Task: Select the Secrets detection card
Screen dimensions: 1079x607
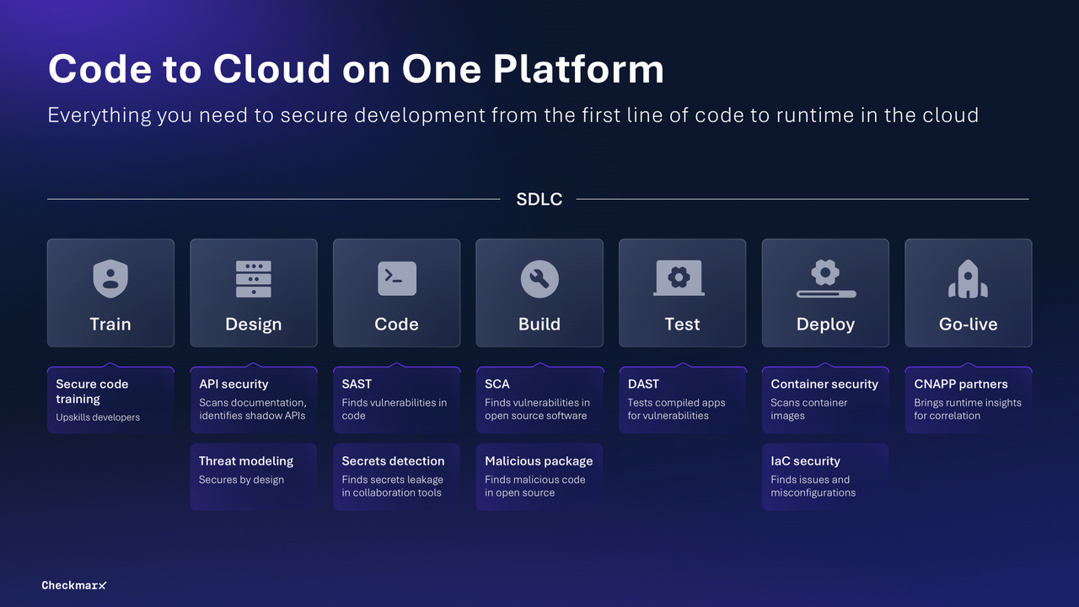Action: point(396,476)
